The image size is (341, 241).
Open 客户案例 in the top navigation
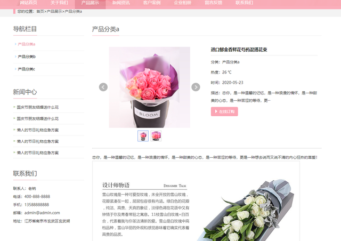[152, 3]
